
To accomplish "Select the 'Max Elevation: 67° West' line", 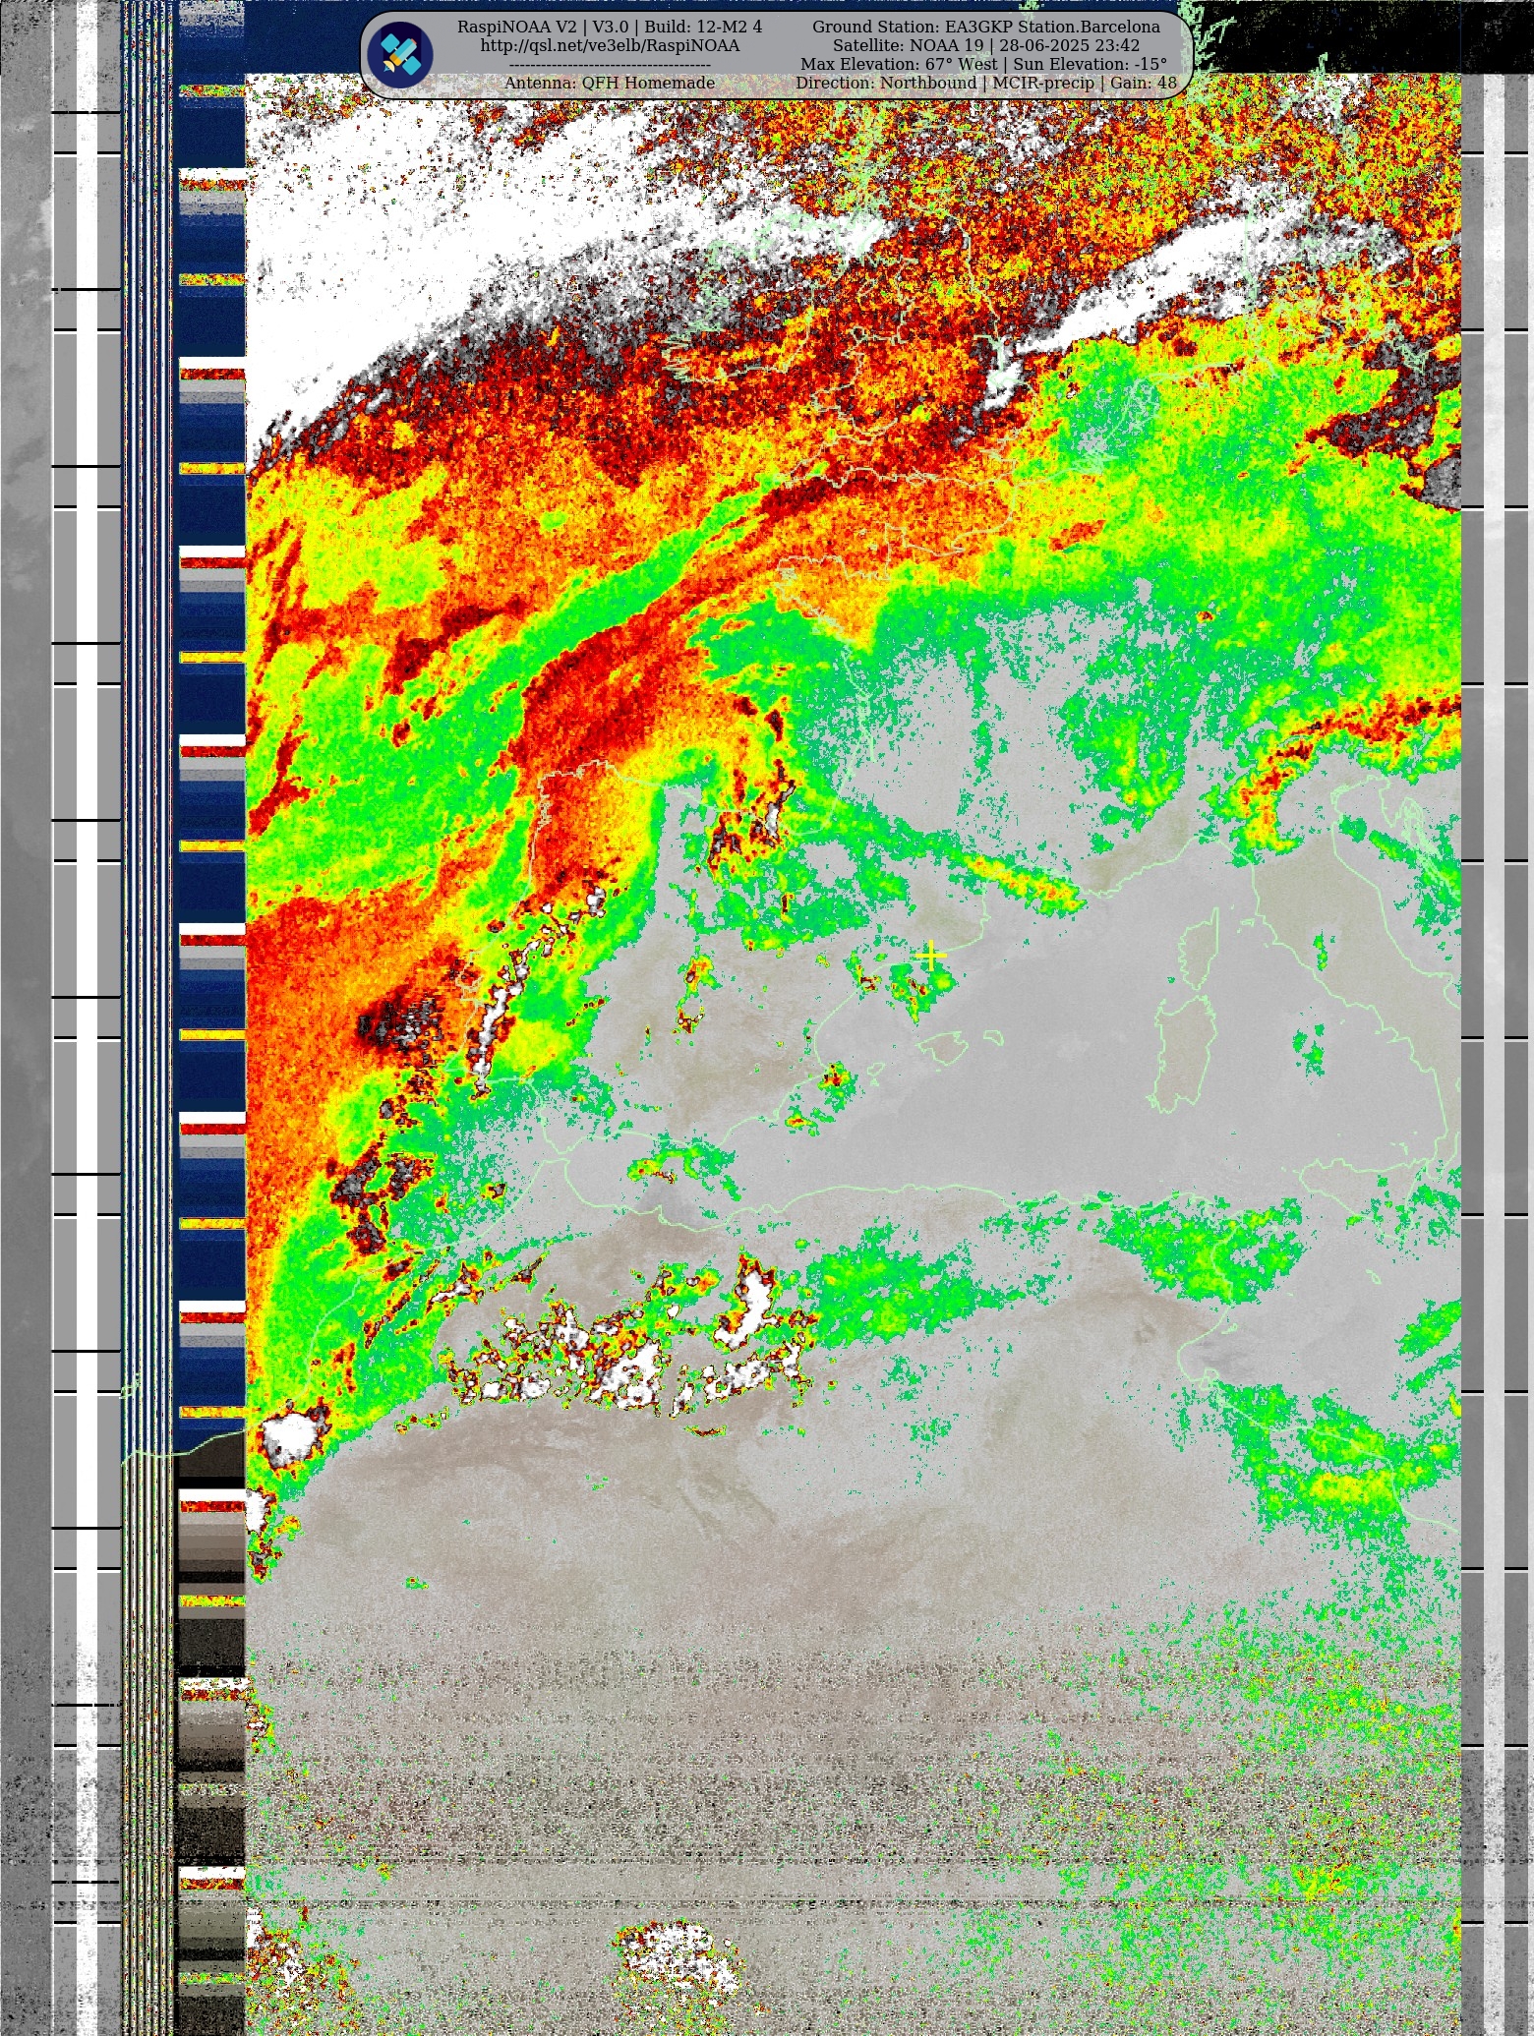I will click(983, 64).
